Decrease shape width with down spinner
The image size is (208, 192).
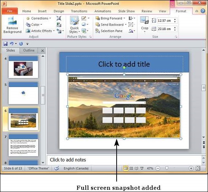pyautogui.click(x=175, y=30)
